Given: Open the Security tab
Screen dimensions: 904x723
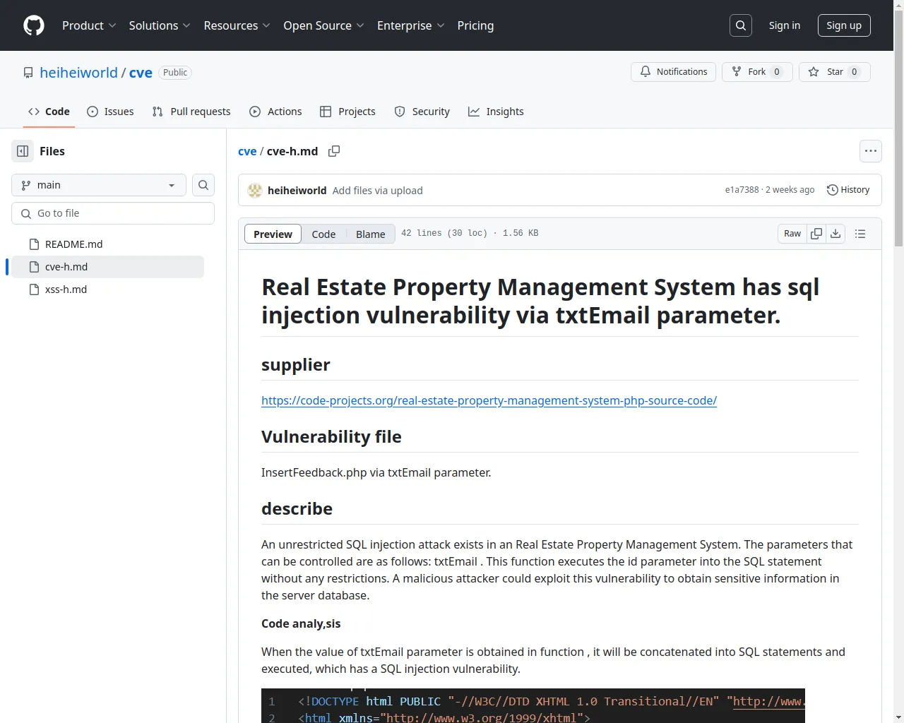Looking at the screenshot, I should point(422,112).
